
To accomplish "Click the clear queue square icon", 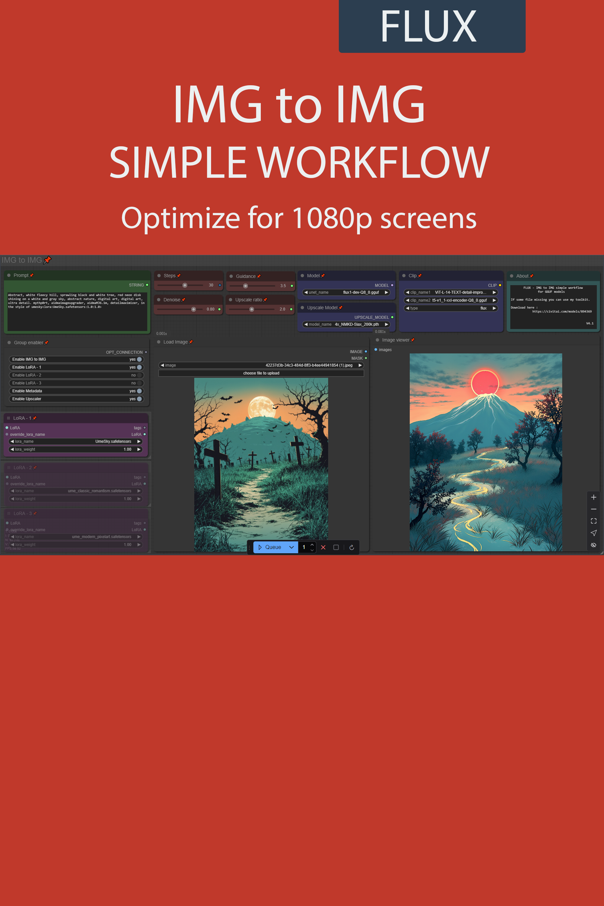I will (x=336, y=547).
